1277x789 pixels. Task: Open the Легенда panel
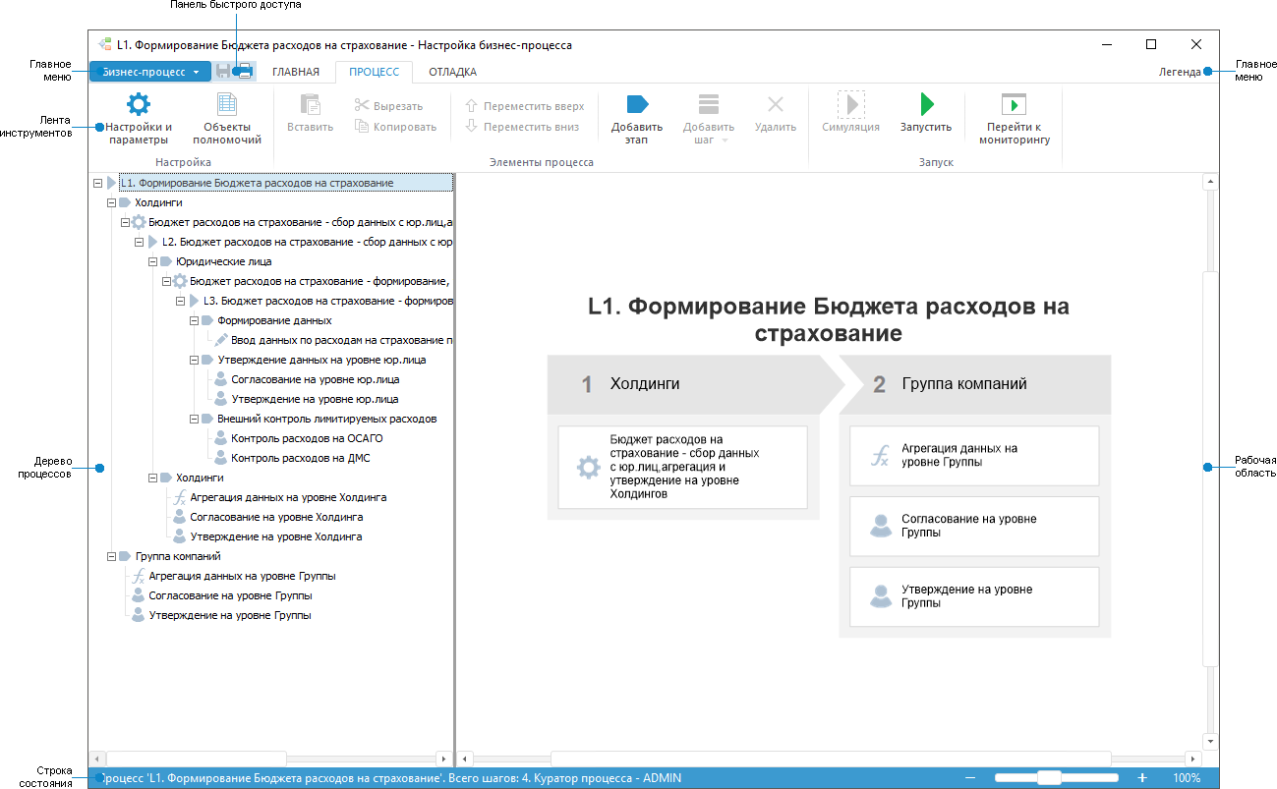tap(1180, 71)
